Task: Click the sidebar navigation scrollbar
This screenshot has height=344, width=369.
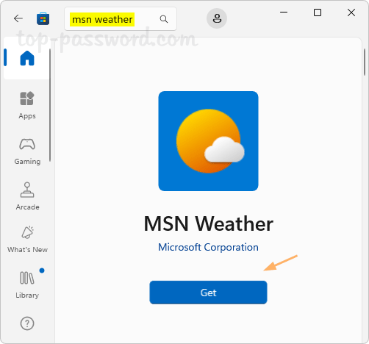Action: coord(50,105)
